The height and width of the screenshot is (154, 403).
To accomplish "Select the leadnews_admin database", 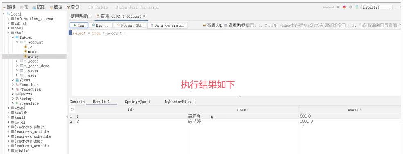I will point(27,127).
